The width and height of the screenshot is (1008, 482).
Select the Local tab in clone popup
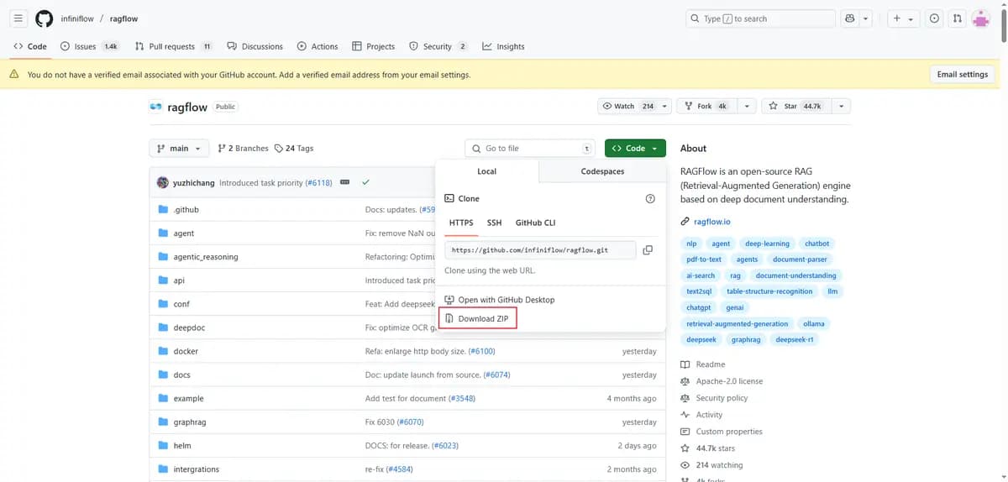click(x=486, y=171)
